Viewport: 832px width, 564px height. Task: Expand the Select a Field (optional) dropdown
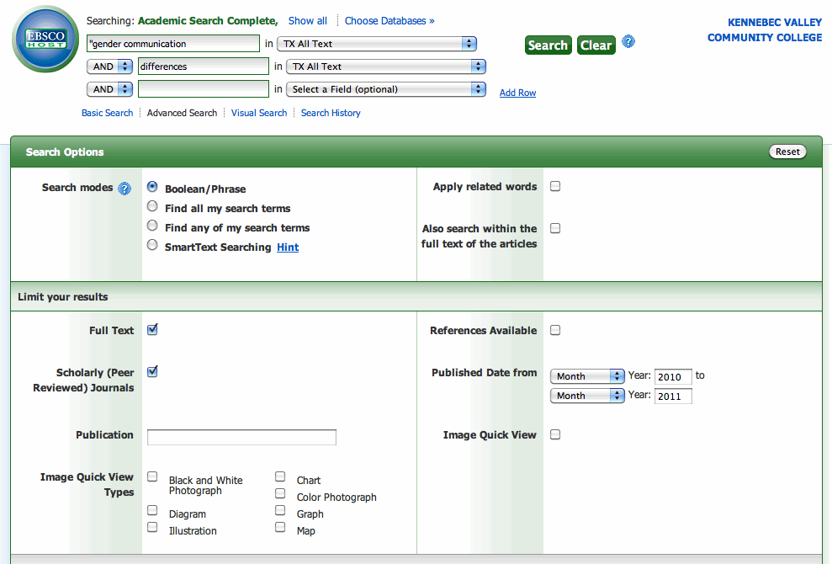[x=386, y=89]
